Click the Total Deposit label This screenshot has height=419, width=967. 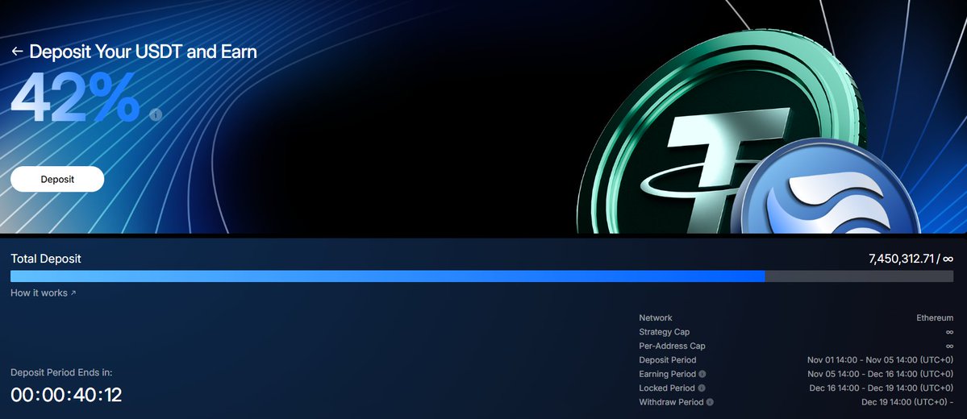(46, 259)
